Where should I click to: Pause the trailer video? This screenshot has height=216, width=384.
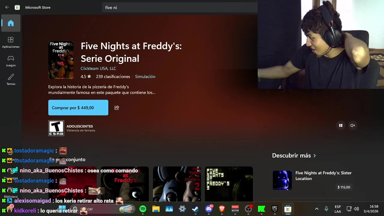[x=341, y=125]
